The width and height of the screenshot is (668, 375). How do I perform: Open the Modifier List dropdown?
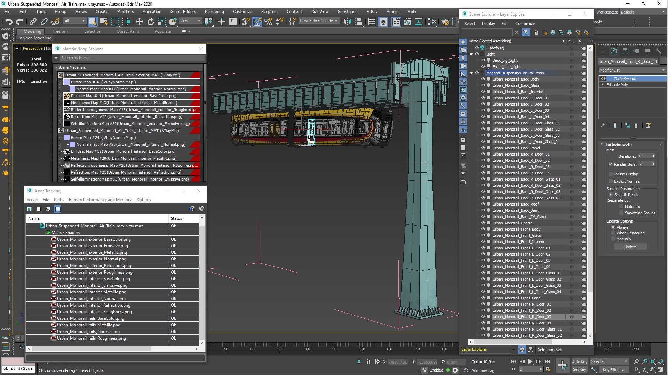click(x=632, y=70)
